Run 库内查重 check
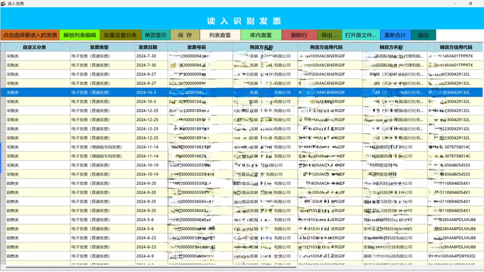This screenshot has width=484, height=272. [x=261, y=35]
